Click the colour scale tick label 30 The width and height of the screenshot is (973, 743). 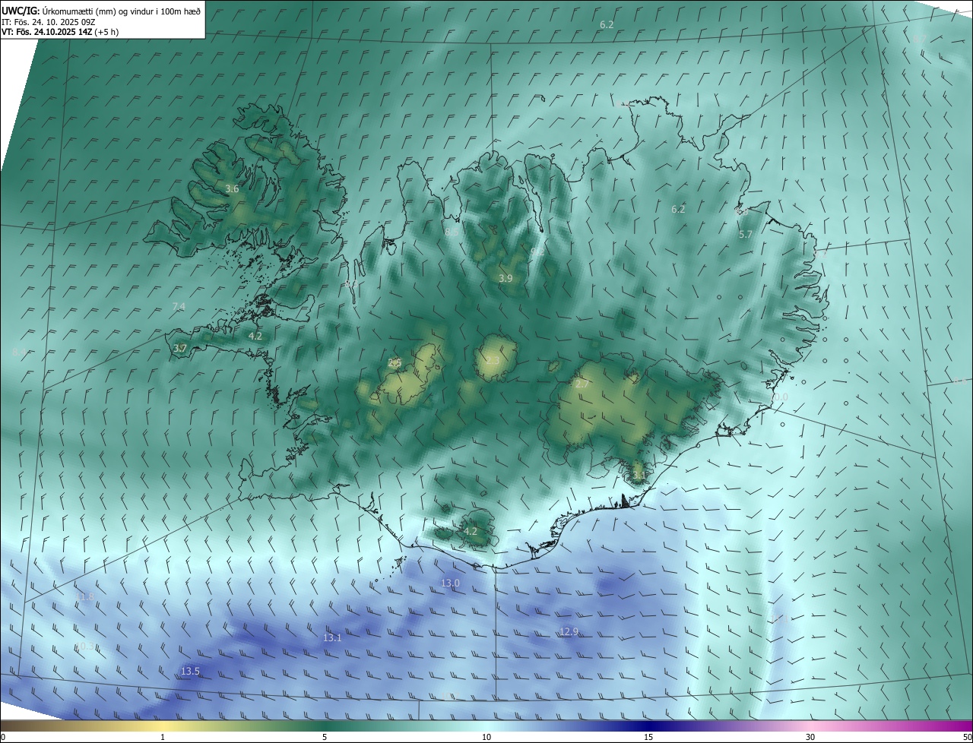810,737
